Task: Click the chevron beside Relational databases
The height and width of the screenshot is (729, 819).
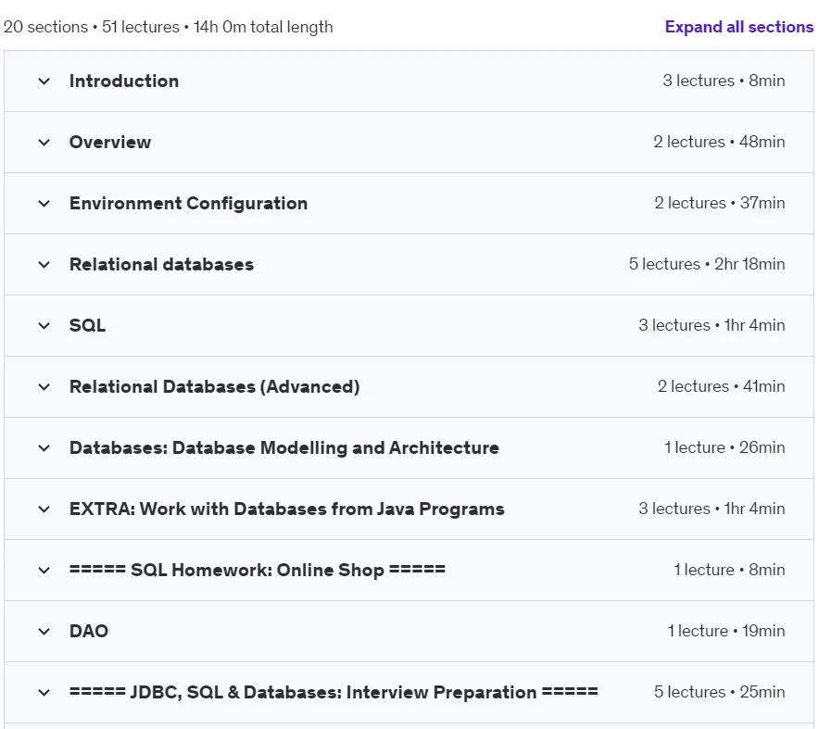Action: 44,265
